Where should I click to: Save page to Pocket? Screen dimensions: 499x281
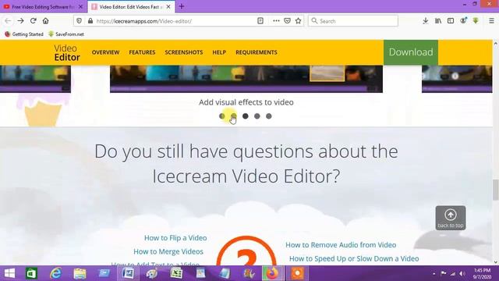pos(287,21)
